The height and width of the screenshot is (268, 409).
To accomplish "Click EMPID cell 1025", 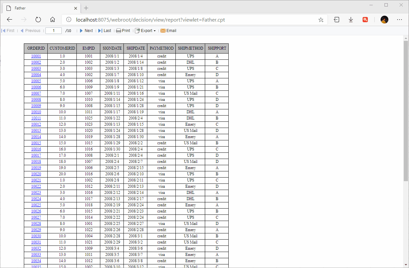I will [89, 118].
